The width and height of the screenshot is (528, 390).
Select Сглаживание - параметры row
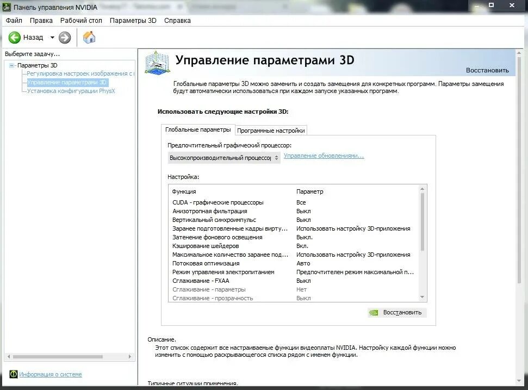point(294,289)
